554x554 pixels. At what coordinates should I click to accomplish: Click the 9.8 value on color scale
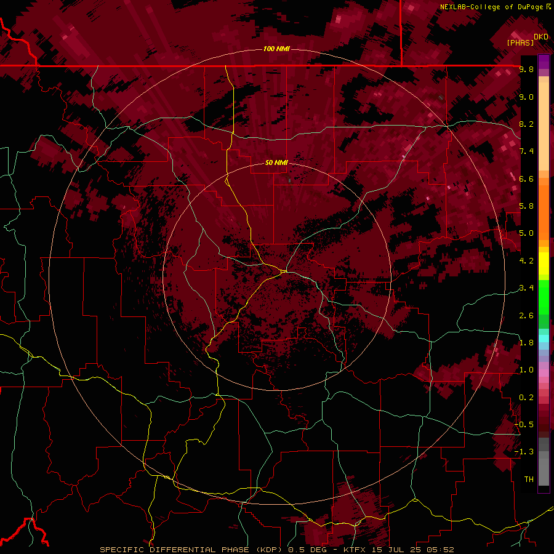pos(526,69)
